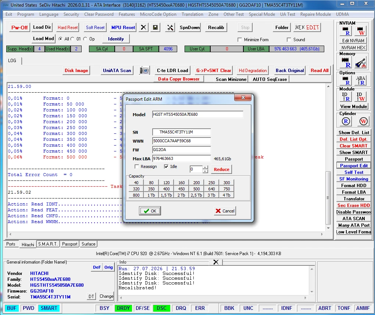Click into the Max LBA field
The image size is (375, 315).
(182, 158)
